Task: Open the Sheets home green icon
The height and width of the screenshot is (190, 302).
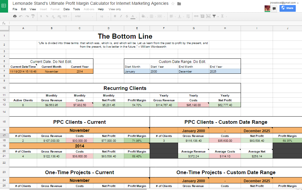Action: click(x=4, y=6)
